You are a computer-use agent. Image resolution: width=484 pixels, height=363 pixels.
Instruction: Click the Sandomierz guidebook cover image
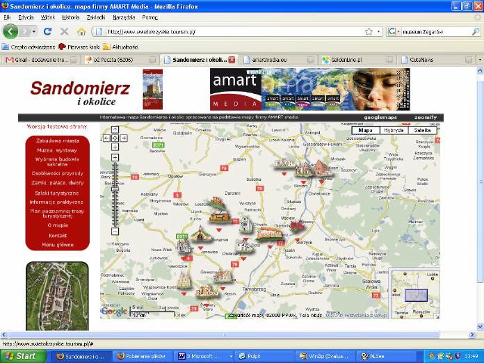[152, 89]
